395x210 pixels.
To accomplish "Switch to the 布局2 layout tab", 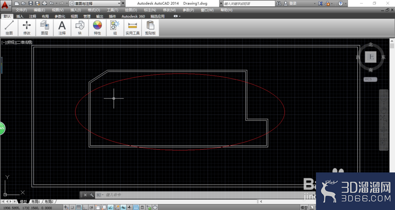I will coord(49,201).
